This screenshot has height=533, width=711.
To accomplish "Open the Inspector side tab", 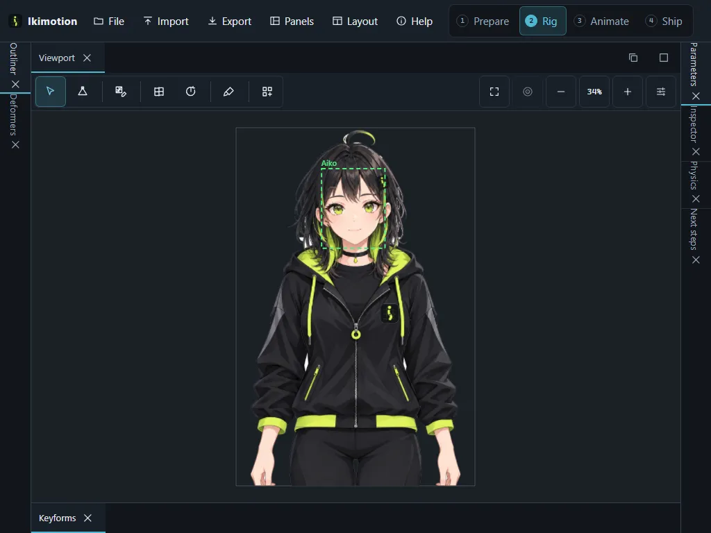I will click(694, 124).
